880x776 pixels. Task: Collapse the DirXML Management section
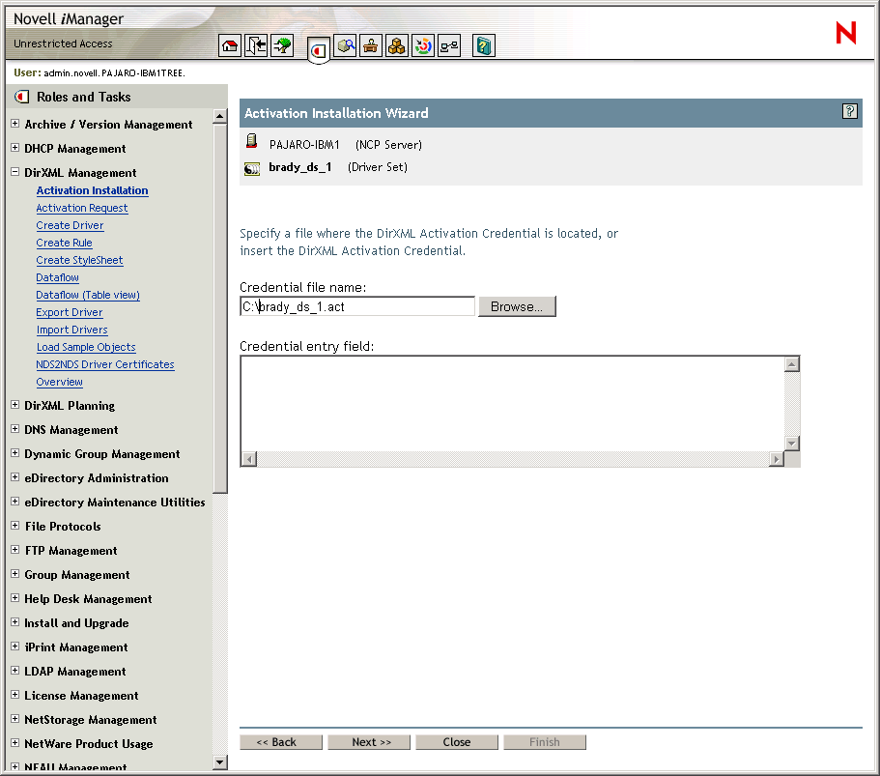click(14, 172)
